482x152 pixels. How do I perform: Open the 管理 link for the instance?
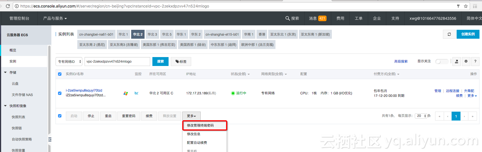point(438,91)
